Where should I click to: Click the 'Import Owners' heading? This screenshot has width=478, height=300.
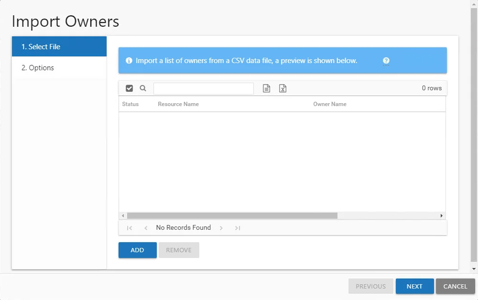[x=65, y=21]
